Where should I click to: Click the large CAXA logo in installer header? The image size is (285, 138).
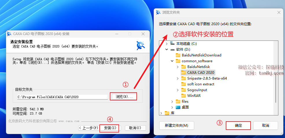141,46
